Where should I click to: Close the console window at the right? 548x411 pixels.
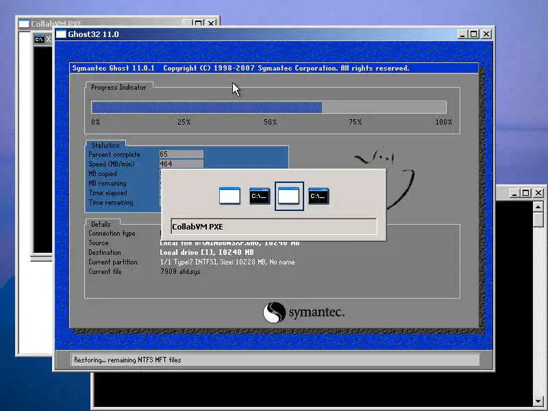(x=538, y=193)
